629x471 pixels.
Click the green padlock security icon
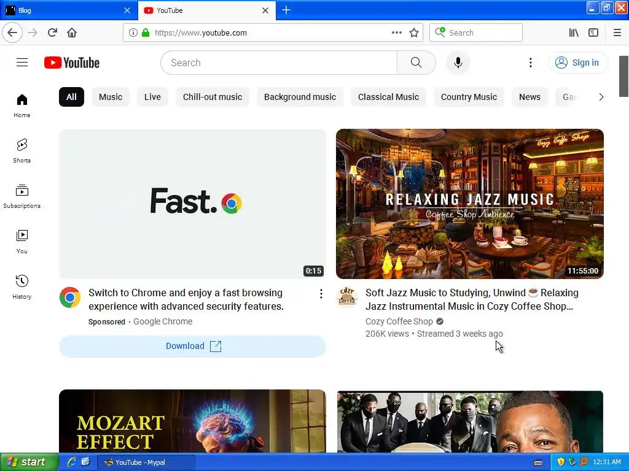[146, 33]
